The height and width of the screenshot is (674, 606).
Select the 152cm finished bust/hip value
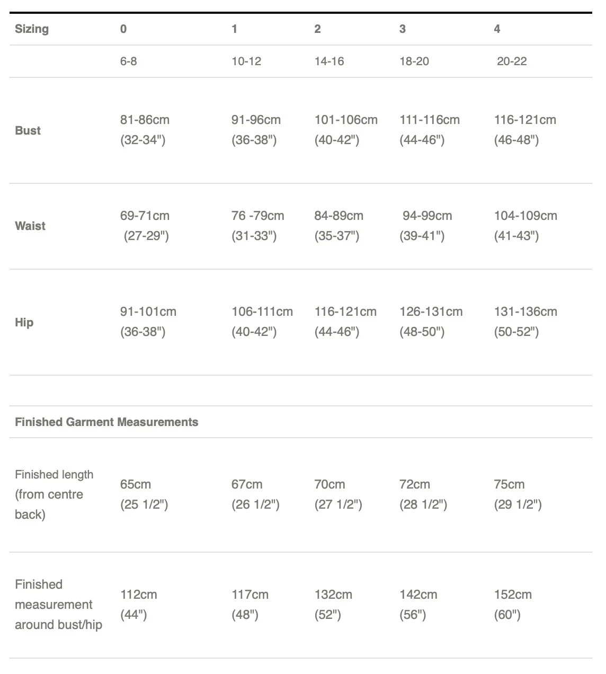click(513, 595)
